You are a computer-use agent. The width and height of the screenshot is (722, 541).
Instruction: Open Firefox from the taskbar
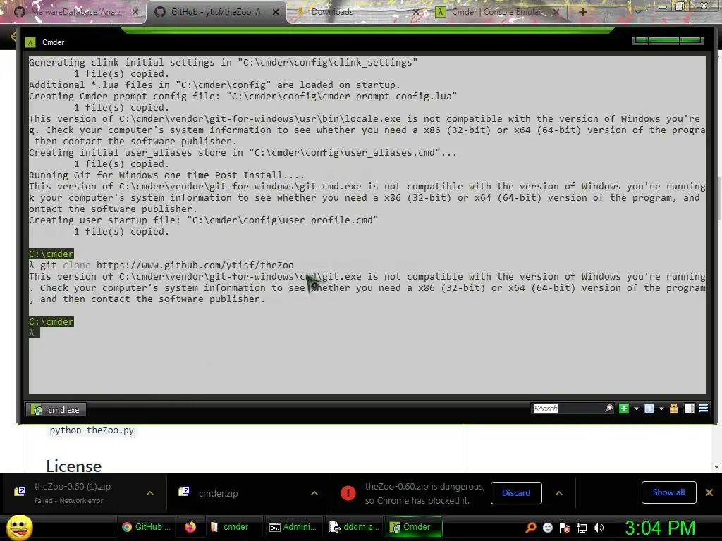click(190, 527)
